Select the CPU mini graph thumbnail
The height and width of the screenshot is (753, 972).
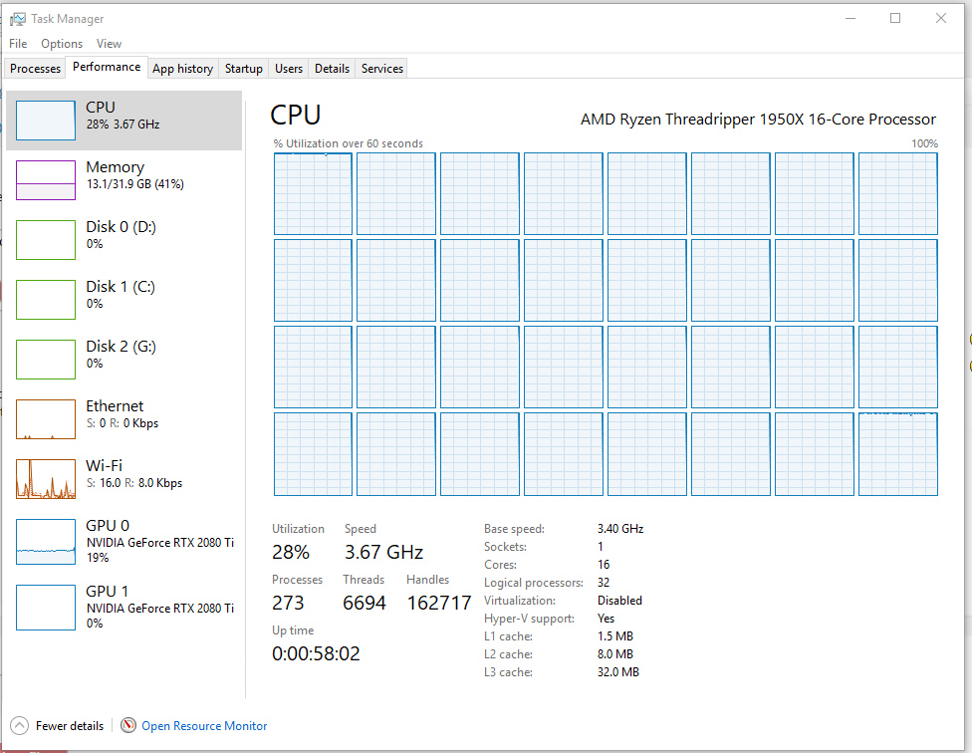point(46,121)
